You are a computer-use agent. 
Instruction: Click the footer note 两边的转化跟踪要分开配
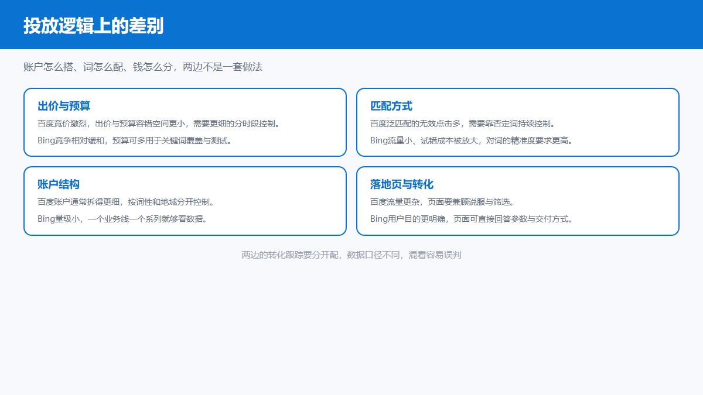(x=351, y=255)
